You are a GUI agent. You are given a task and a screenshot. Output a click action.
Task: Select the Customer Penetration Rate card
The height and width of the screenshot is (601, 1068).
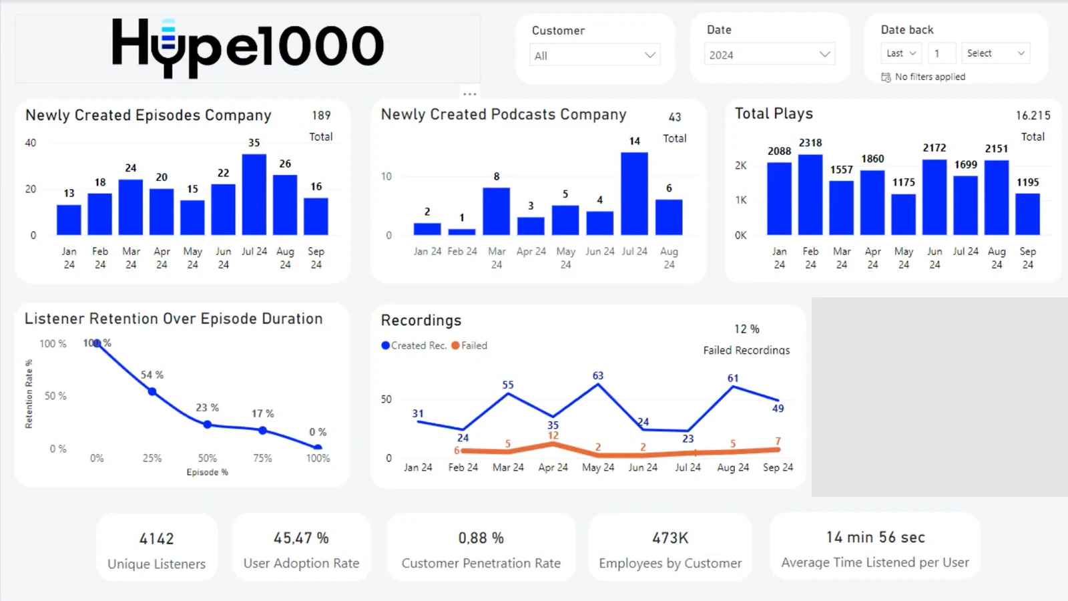point(481,548)
